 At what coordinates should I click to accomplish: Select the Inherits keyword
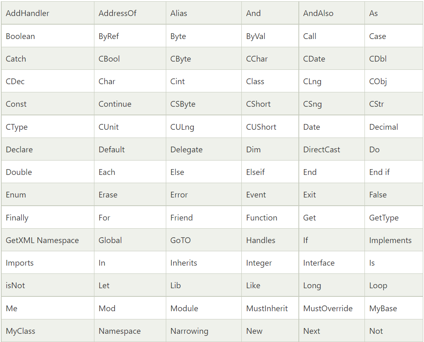click(x=184, y=263)
